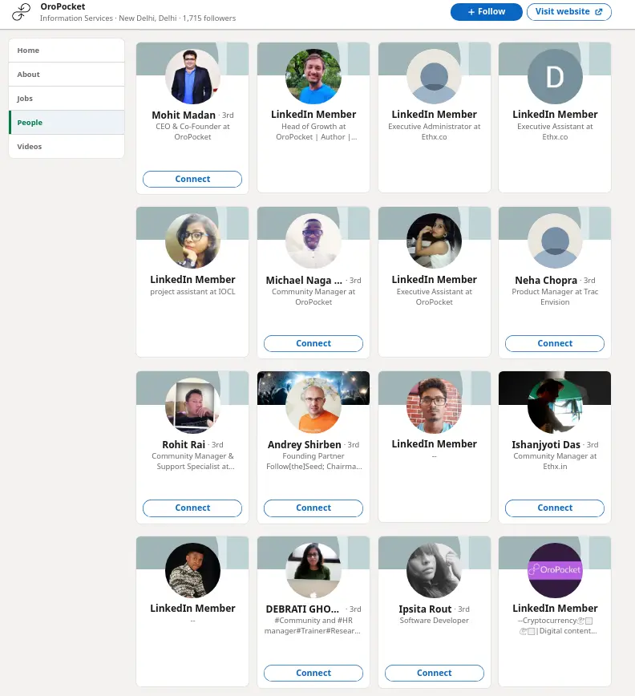Click 'CEO & Co-Founder at OroPocket' text
This screenshot has width=635, height=696.
(x=192, y=132)
